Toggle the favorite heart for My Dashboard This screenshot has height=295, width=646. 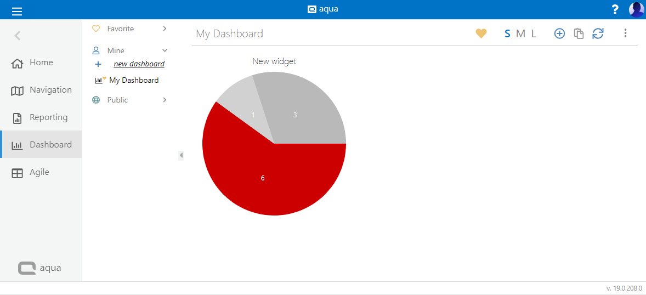[x=481, y=33]
